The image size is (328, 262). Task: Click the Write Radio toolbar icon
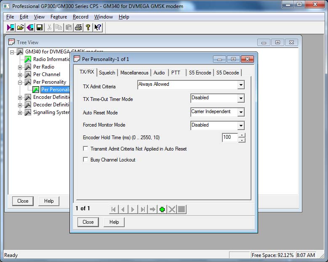(x=30, y=27)
